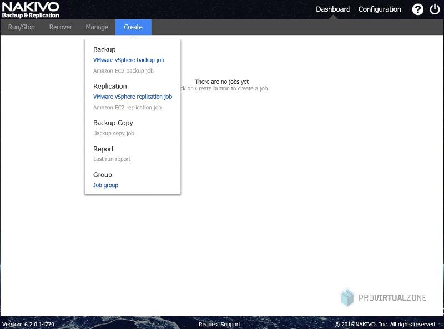Open the Run/Stop menu
The width and height of the screenshot is (444, 329).
[x=22, y=27]
